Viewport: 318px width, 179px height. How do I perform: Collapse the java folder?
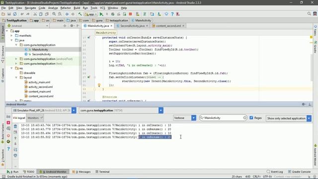click(x=11, y=40)
